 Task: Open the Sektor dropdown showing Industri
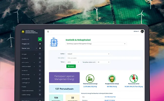88,54
